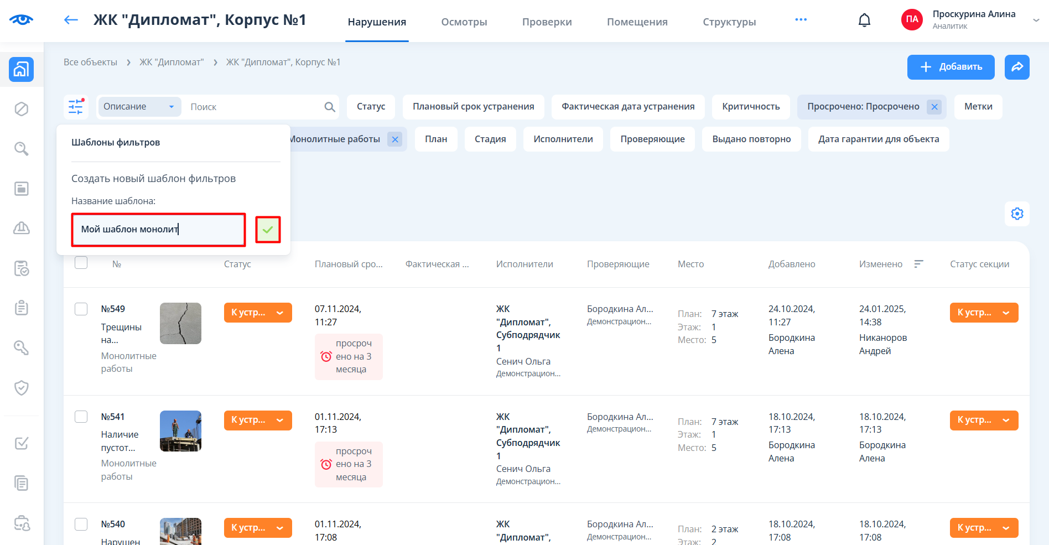
Task: Open the filter settings sliders icon
Action: click(76, 106)
